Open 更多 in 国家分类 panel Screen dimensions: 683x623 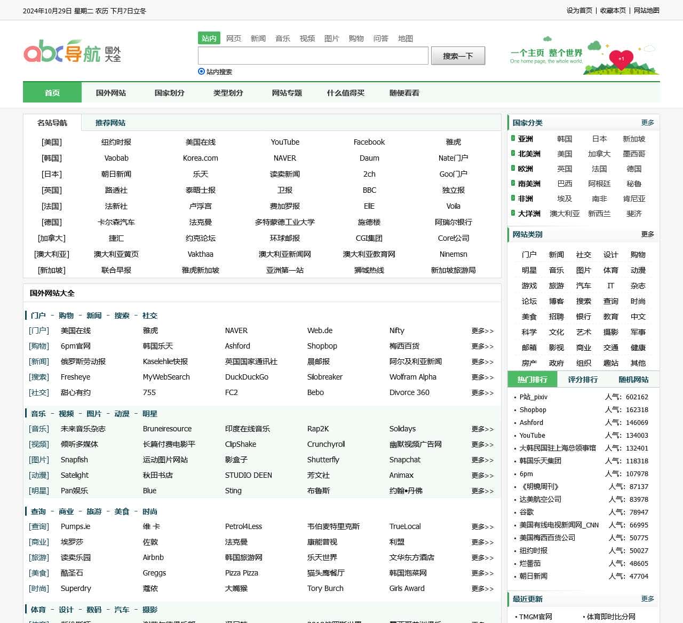point(647,123)
